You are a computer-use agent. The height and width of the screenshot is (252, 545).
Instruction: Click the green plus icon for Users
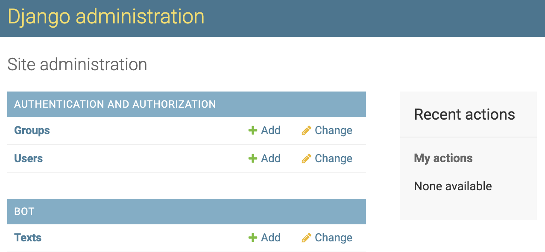click(253, 158)
